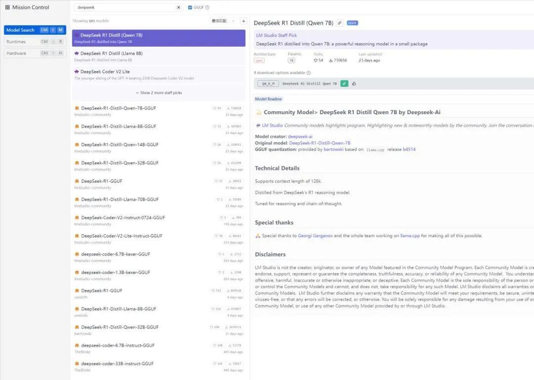Select unsloth DeepSeek-R1-Distill-Llama-8B-GGUF result
Image resolution: width=534 pixels, height=380 pixels.
pyautogui.click(x=159, y=312)
